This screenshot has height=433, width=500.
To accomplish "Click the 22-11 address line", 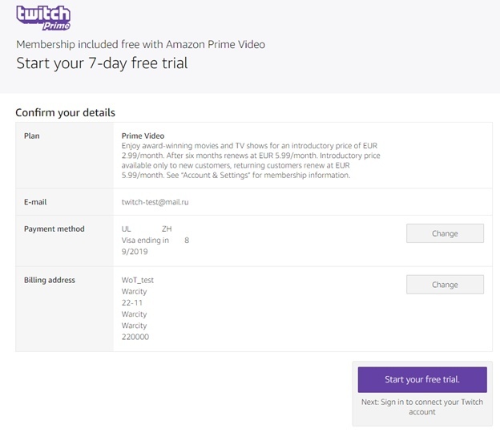I will 132,303.
